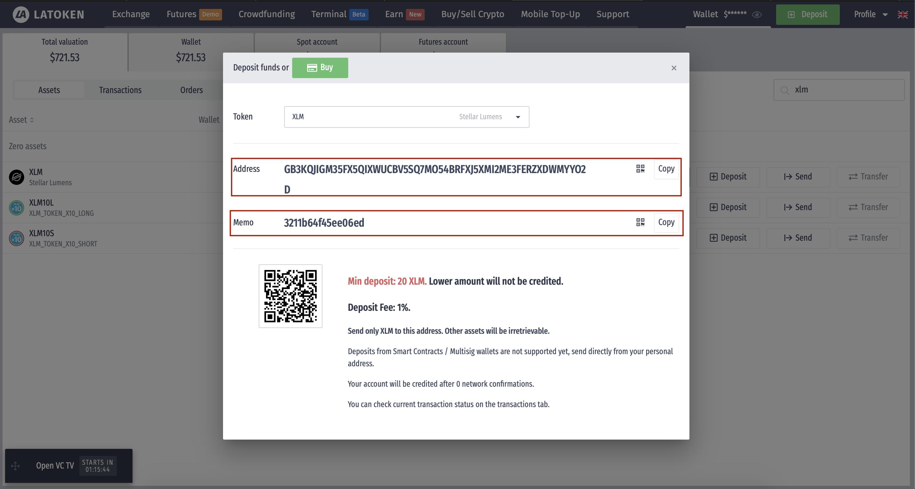915x489 pixels.
Task: Select the Total valuation card
Action: point(65,52)
